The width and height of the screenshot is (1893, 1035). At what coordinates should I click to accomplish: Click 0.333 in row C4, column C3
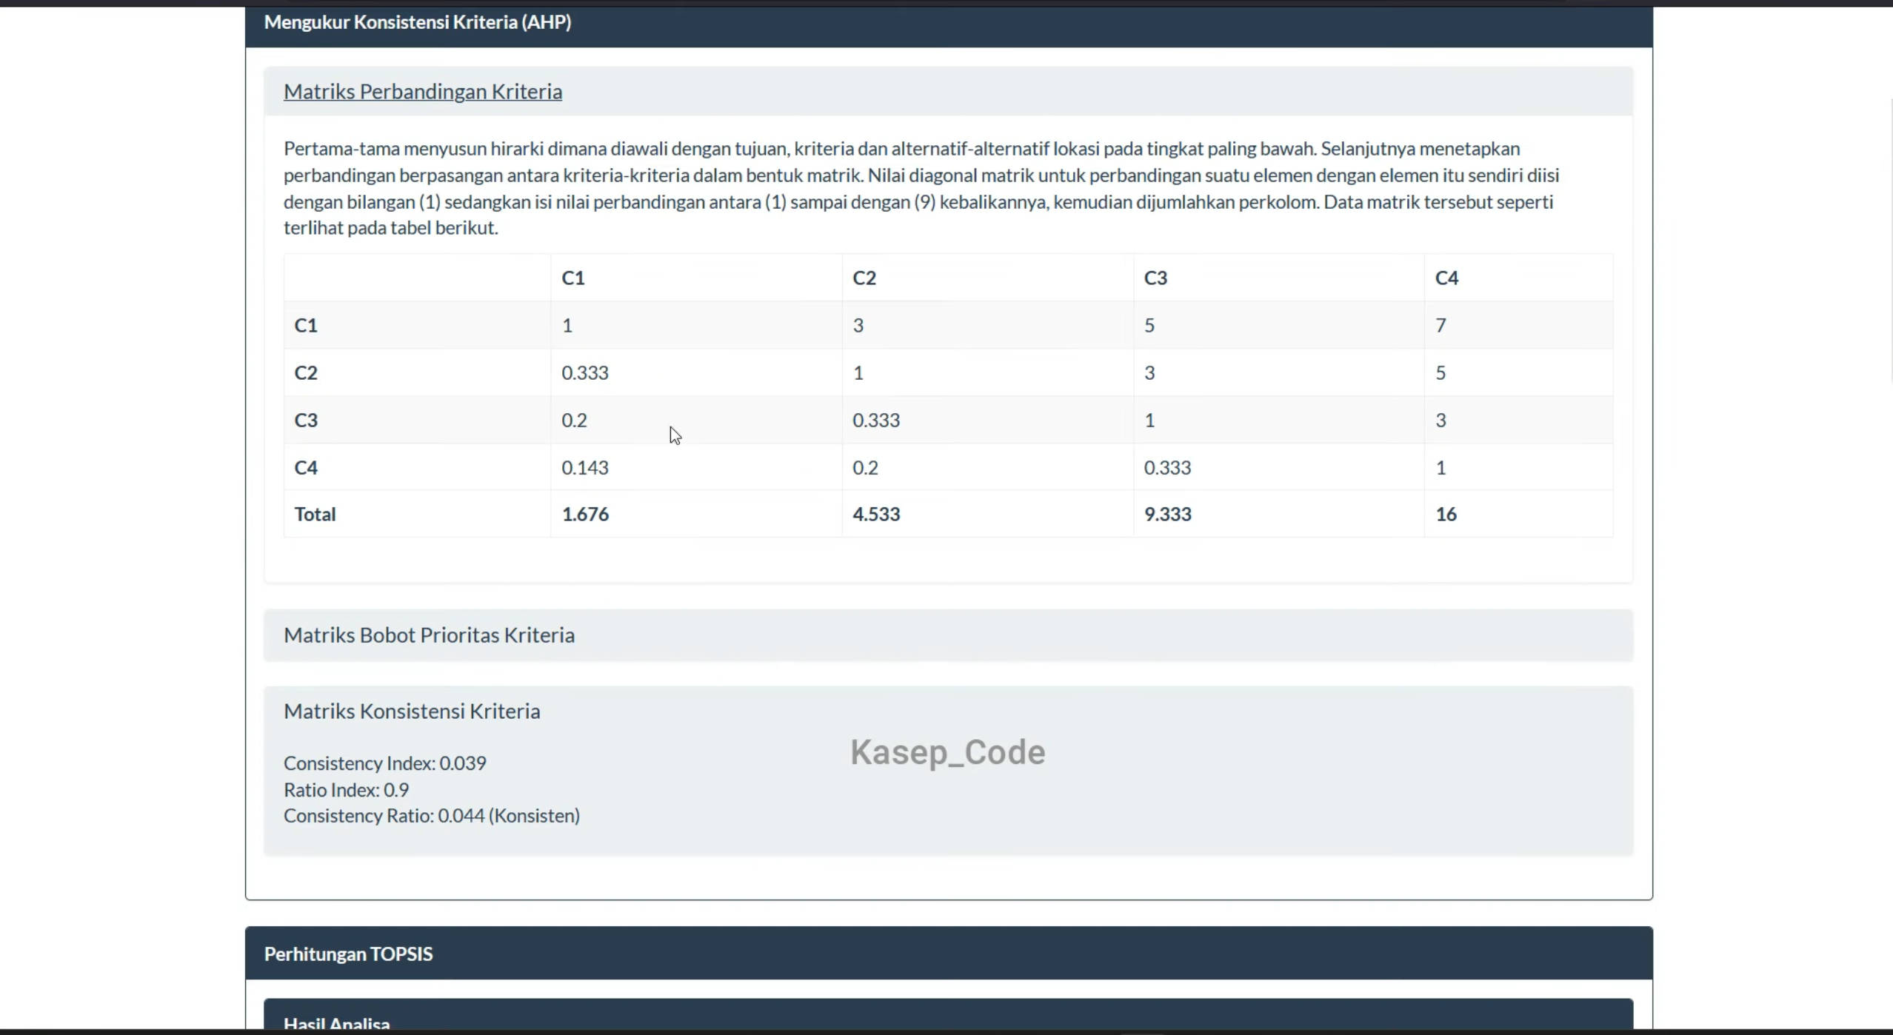pos(1167,467)
